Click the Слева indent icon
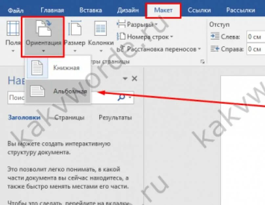This screenshot has width=265, height=205. [215, 36]
